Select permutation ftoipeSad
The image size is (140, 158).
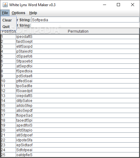click(x=77, y=115)
